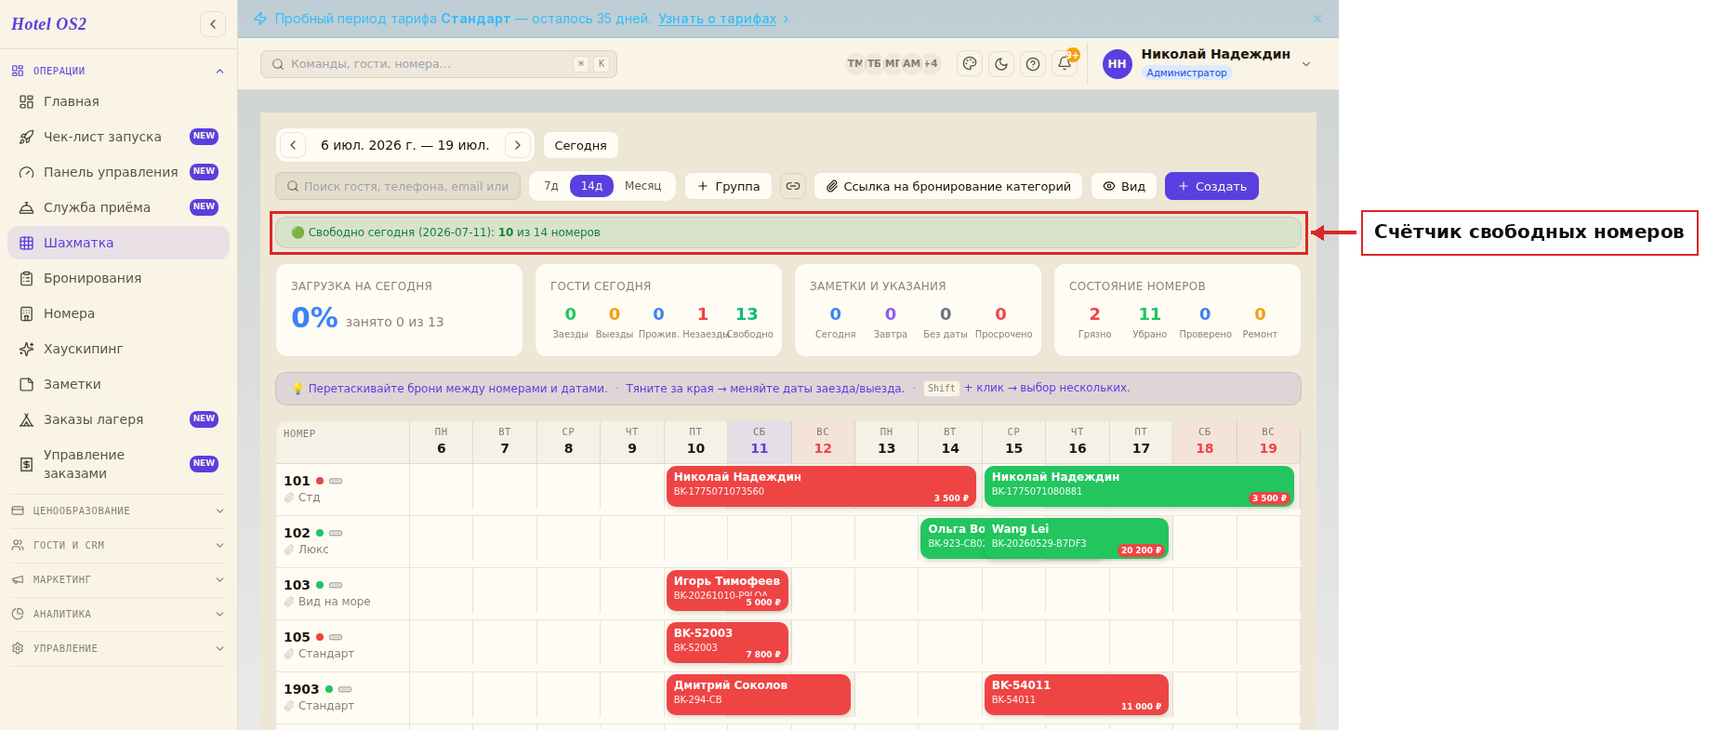Click the НН user avatar
The width and height of the screenshot is (1720, 730).
click(1118, 64)
